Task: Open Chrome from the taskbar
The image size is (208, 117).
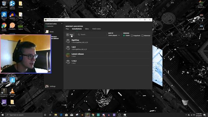Action: (93, 115)
